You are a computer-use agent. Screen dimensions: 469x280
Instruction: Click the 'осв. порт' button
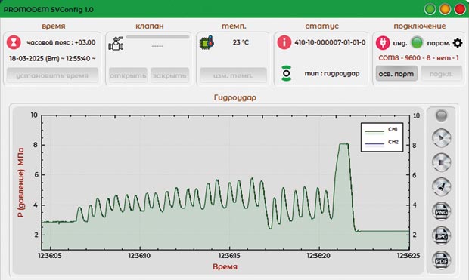click(x=396, y=74)
